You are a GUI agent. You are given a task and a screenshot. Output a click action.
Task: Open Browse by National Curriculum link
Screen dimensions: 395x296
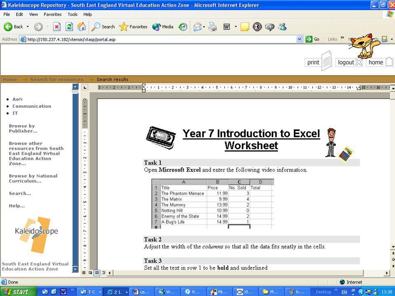33,178
